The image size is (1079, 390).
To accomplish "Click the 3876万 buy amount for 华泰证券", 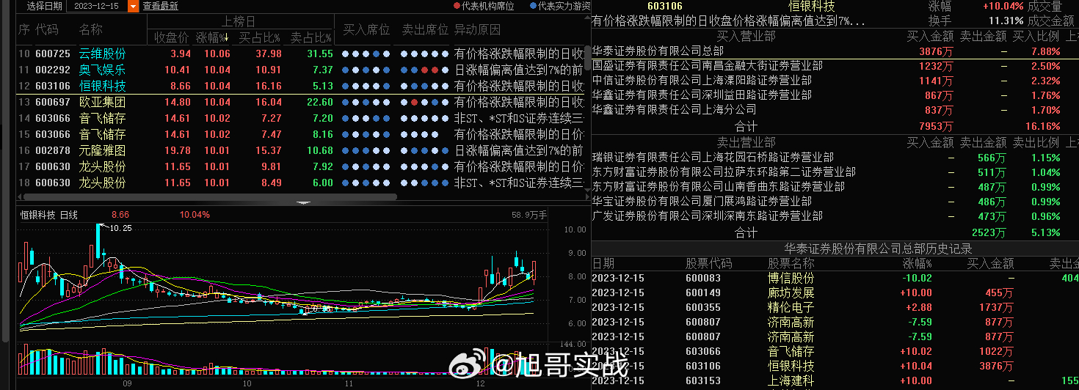I will 936,51.
